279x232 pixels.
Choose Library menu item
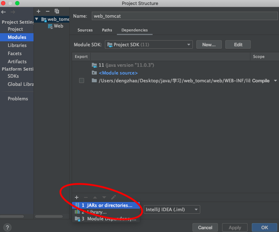(x=106, y=212)
